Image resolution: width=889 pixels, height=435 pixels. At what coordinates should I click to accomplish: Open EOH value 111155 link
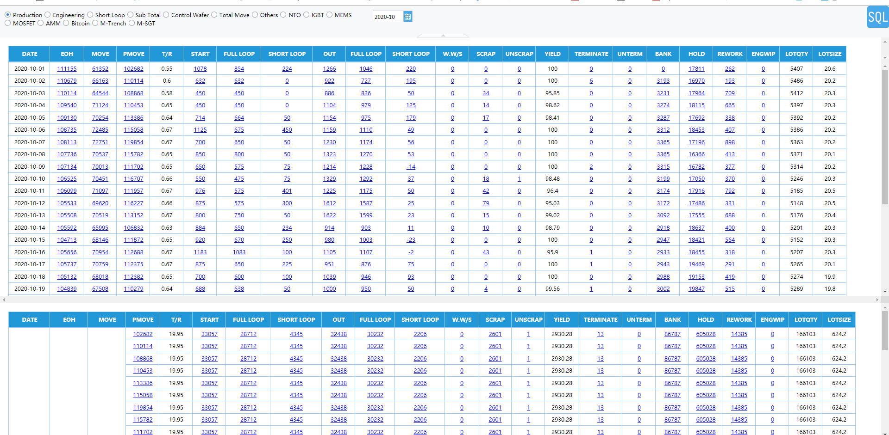pyautogui.click(x=67, y=68)
